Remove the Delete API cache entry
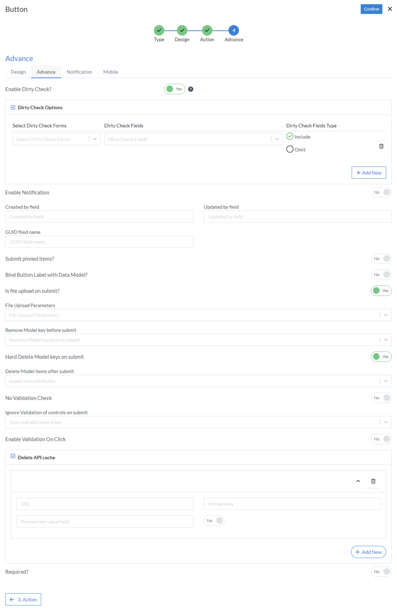 pyautogui.click(x=373, y=481)
